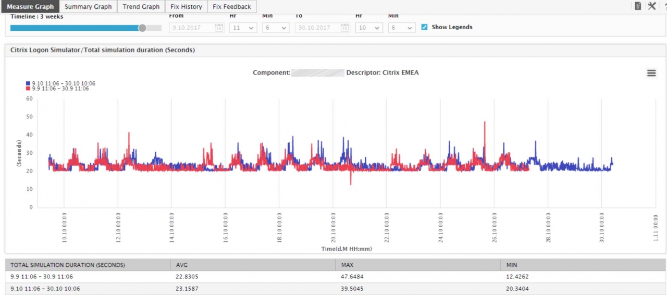Expand the From Min dropdown
This screenshot has height=295, width=667.
tap(276, 28)
